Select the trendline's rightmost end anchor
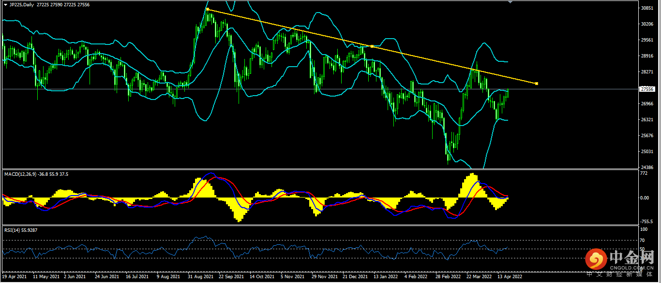The width and height of the screenshot is (661, 283). point(536,84)
